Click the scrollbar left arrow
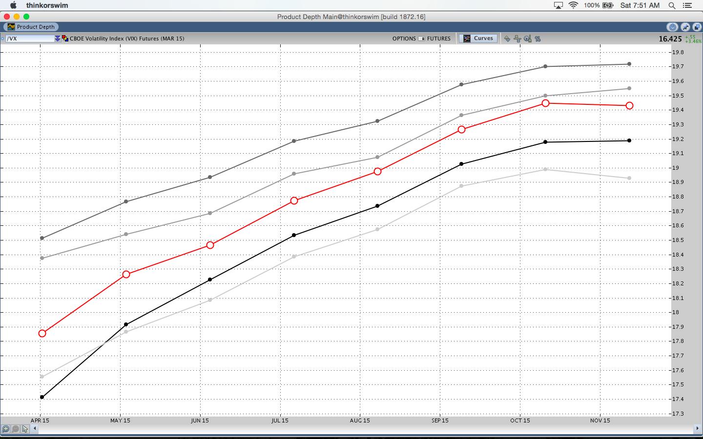This screenshot has width=703, height=439. pyautogui.click(x=35, y=428)
